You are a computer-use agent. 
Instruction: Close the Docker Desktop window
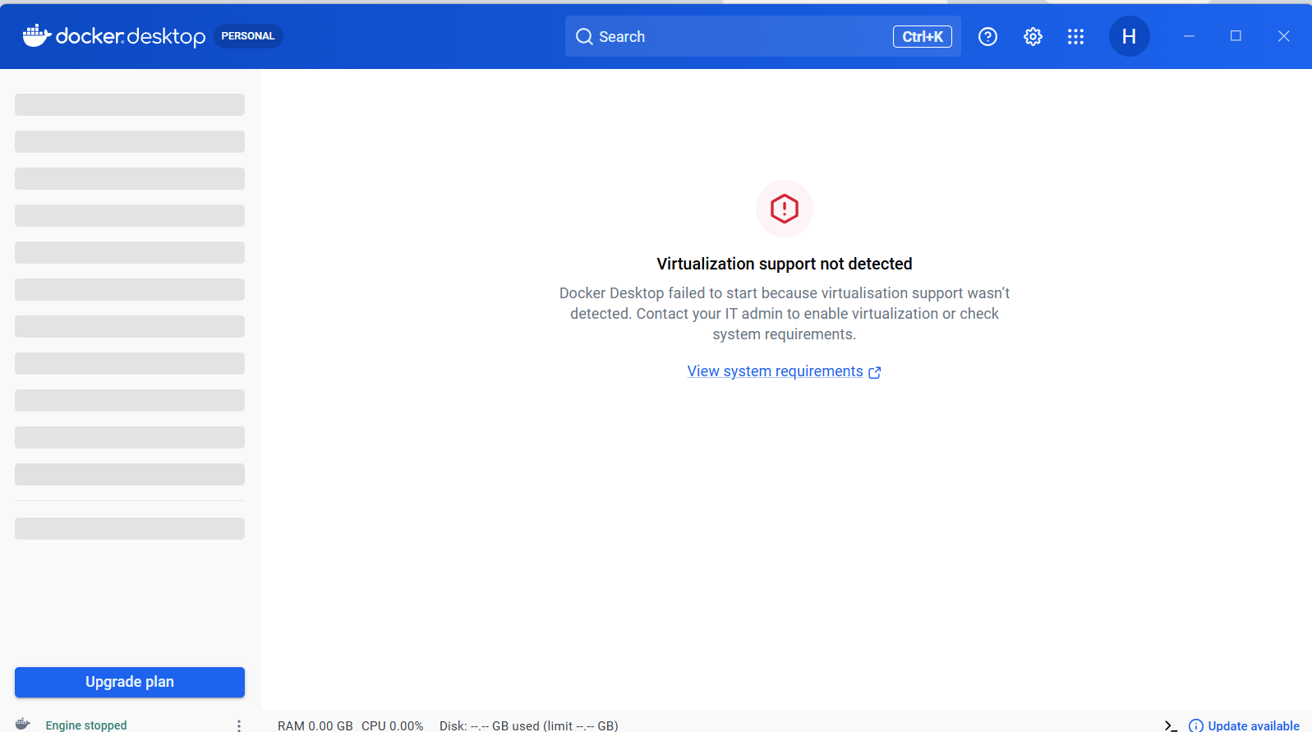[1283, 36]
